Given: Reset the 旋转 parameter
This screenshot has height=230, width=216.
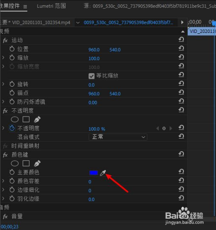Looking at the screenshot, I should [181, 84].
